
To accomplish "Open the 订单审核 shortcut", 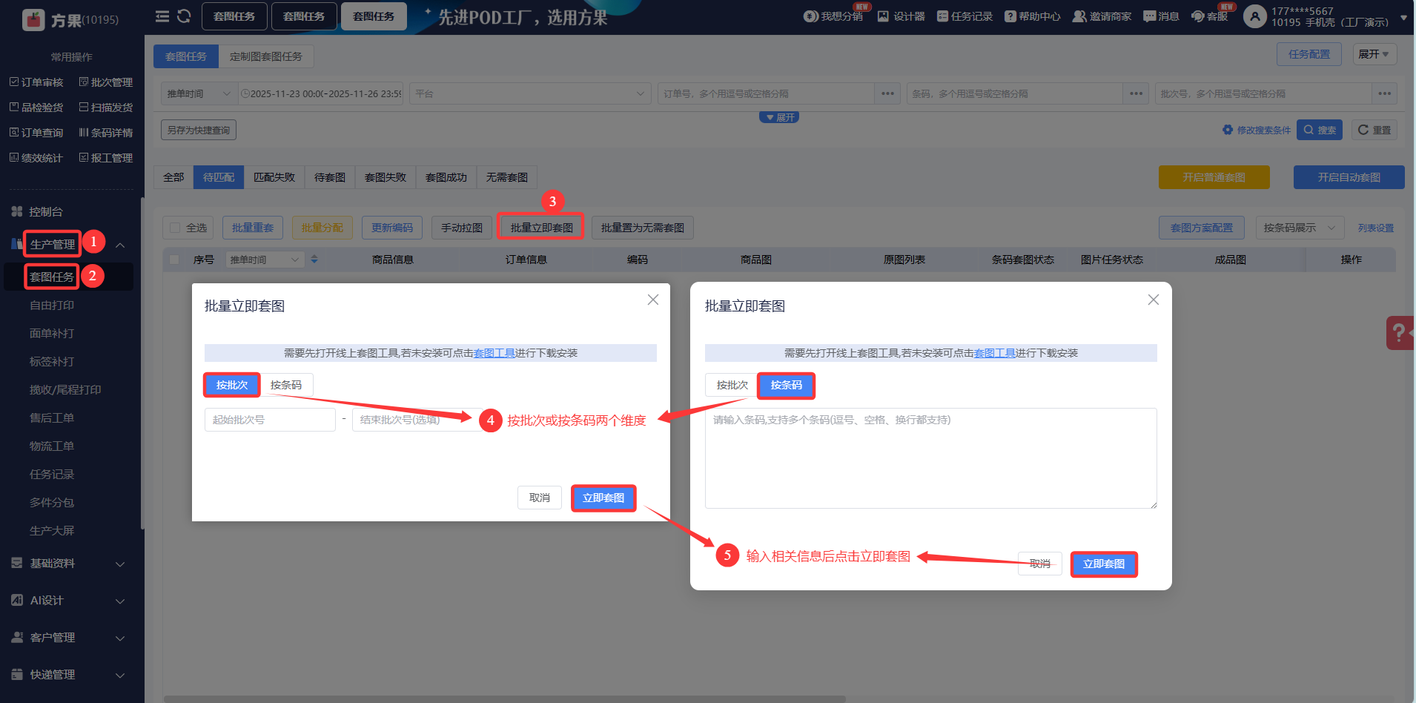I will [36, 82].
